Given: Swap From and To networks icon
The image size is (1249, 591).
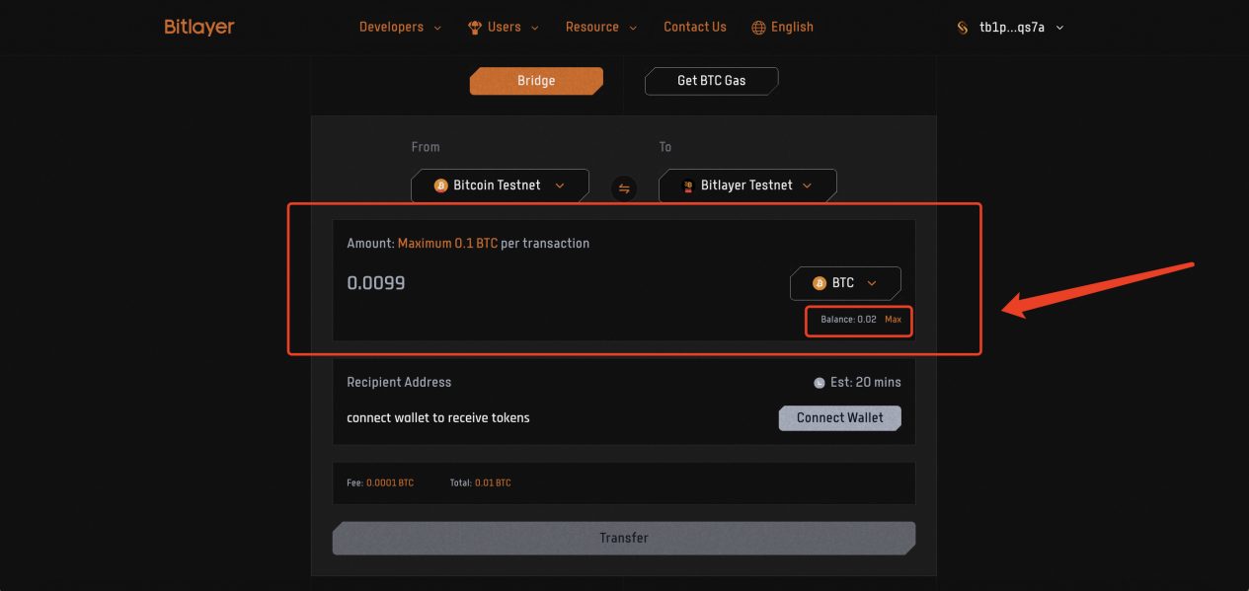Looking at the screenshot, I should (624, 187).
